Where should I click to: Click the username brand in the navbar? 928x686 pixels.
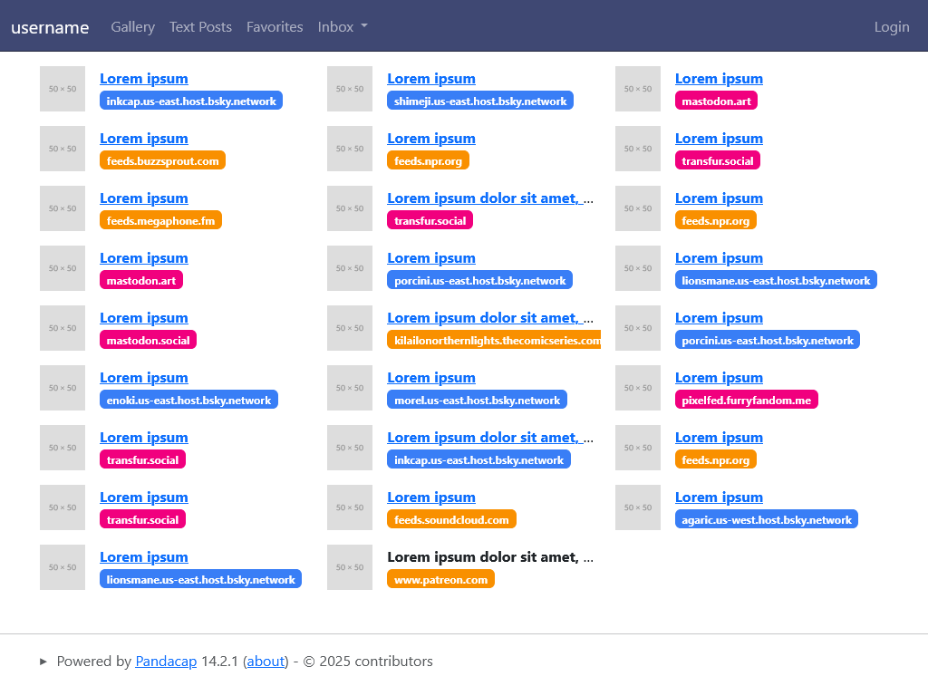(50, 27)
